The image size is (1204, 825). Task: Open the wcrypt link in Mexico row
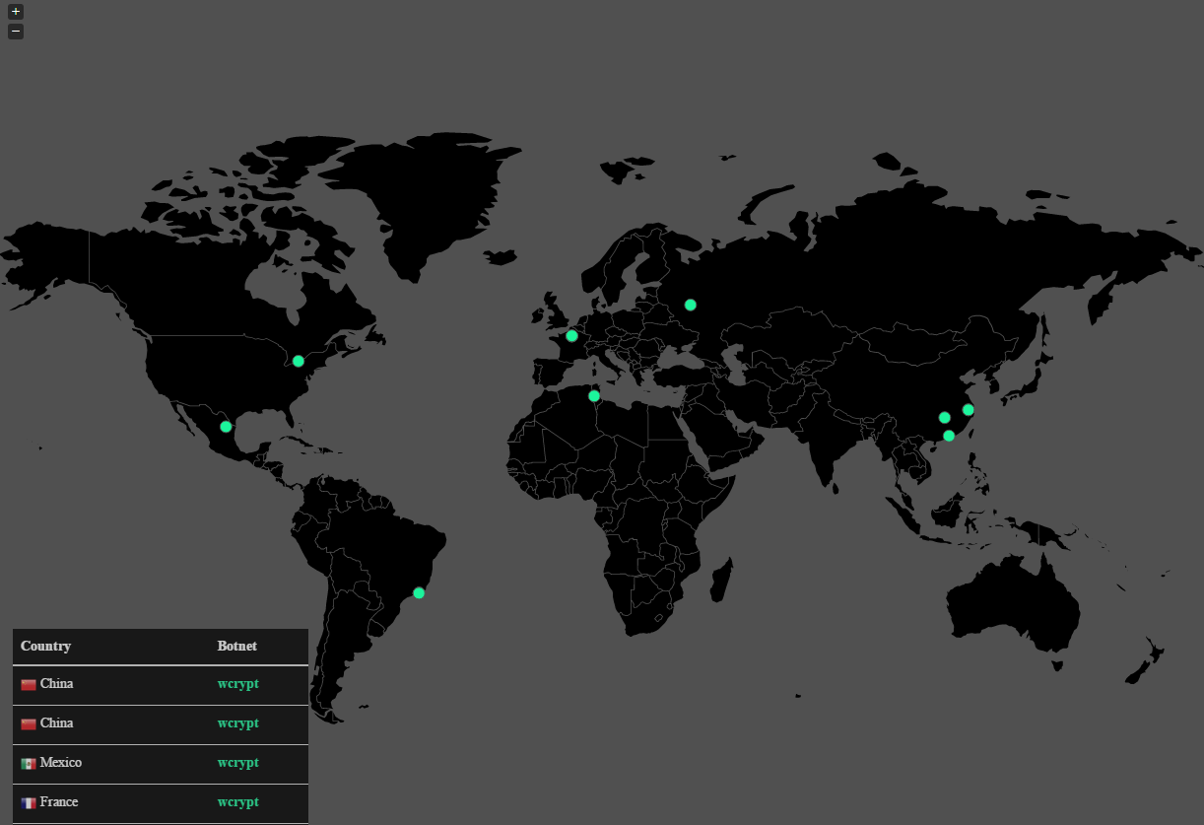click(237, 763)
